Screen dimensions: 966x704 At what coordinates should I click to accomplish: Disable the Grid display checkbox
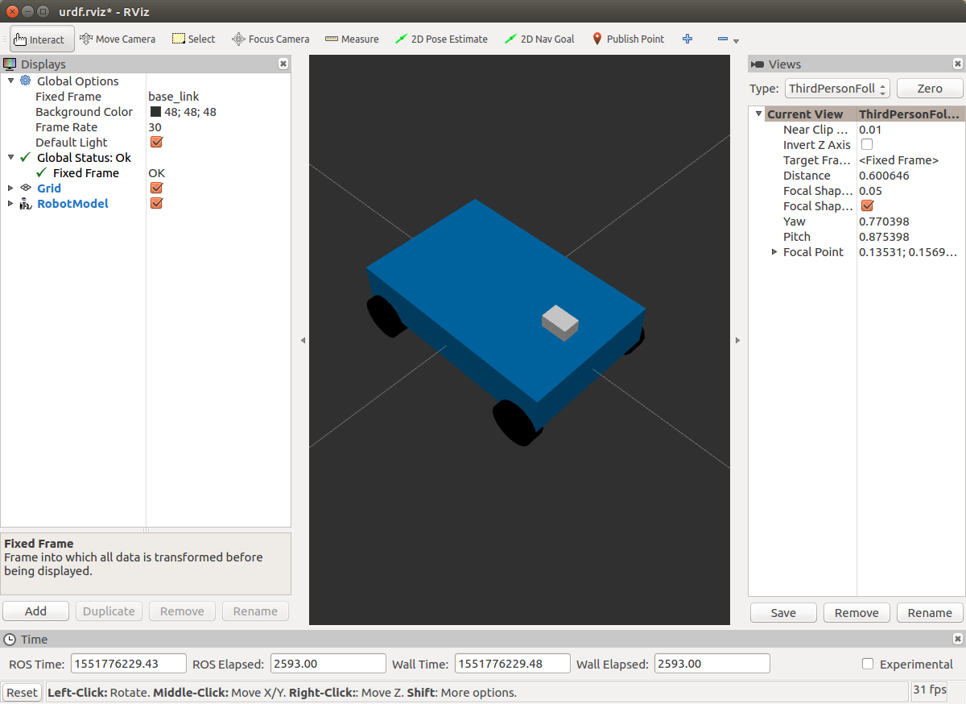point(157,188)
